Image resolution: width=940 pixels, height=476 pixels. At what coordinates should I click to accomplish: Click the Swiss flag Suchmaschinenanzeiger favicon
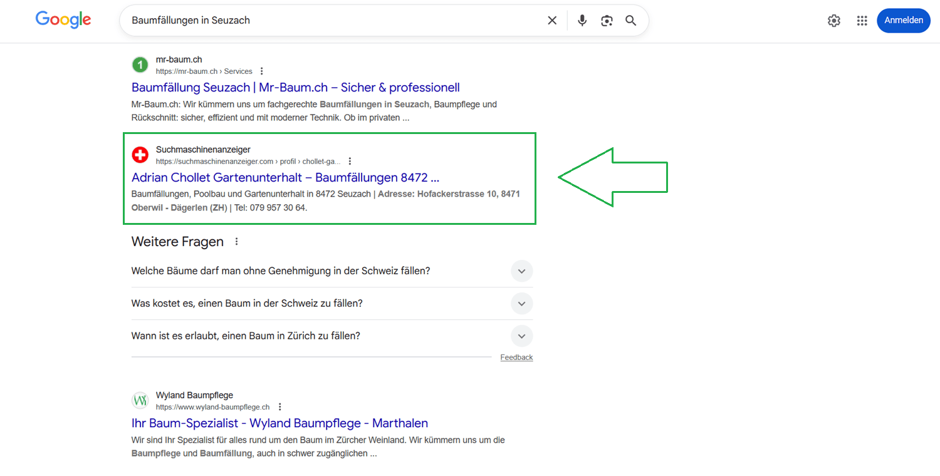tap(140, 155)
